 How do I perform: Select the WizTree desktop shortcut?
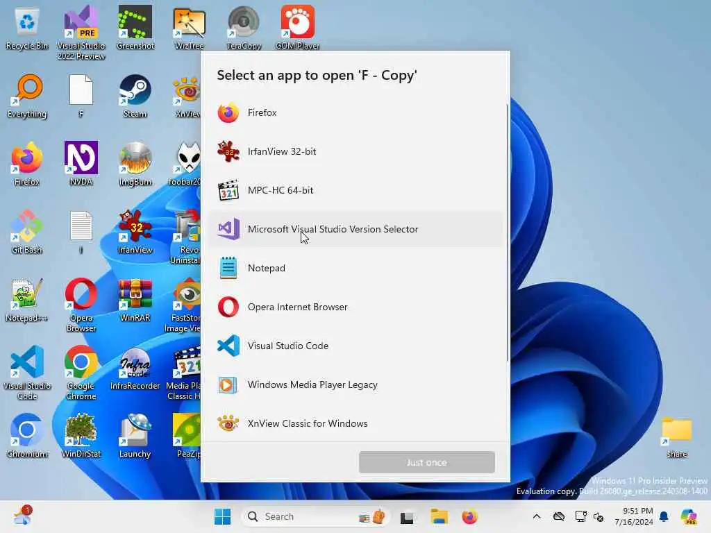[x=189, y=28]
